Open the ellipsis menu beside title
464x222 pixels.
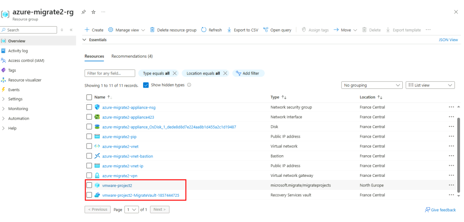point(103,12)
